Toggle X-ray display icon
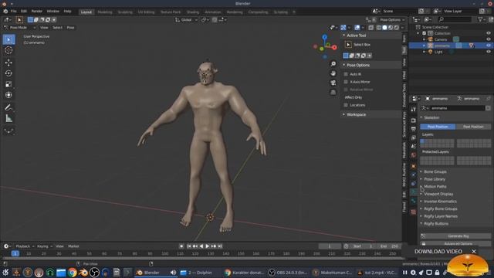494x278 pixels. pos(370,28)
